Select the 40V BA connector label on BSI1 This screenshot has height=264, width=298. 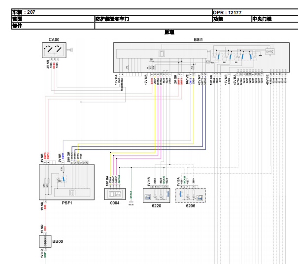[x=235, y=79]
